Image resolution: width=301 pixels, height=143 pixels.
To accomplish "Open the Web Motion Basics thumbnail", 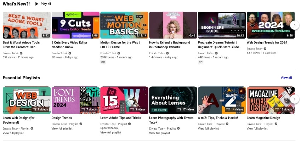I will [x=124, y=25].
